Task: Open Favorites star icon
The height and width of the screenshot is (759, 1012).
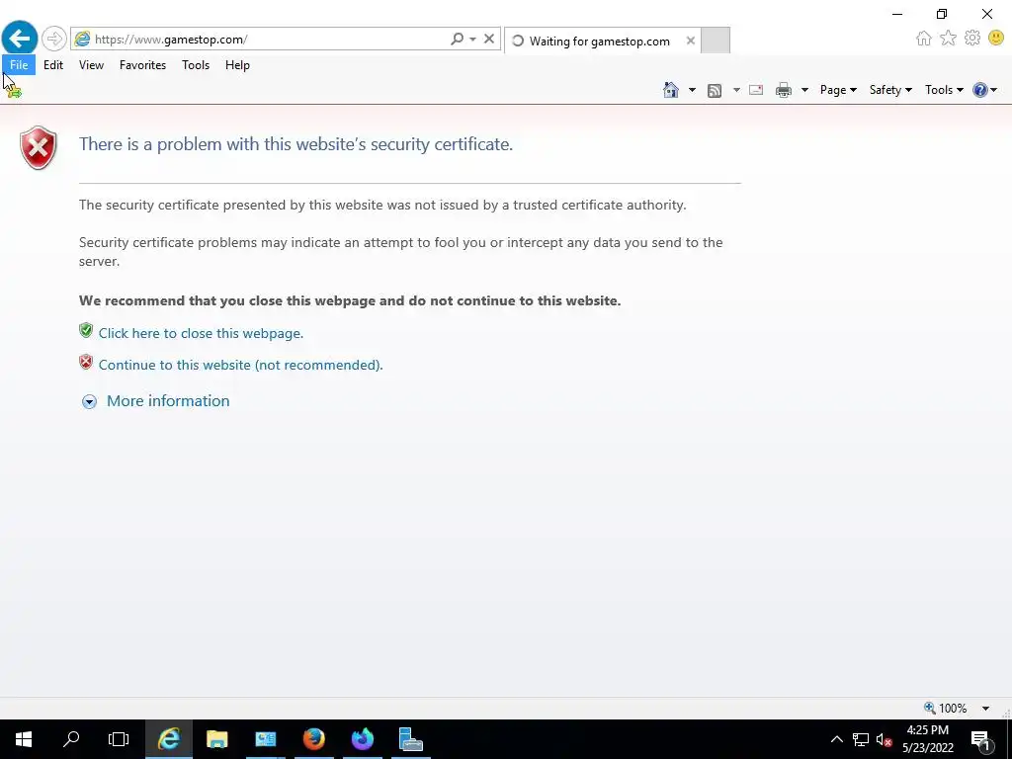Action: click(x=948, y=39)
